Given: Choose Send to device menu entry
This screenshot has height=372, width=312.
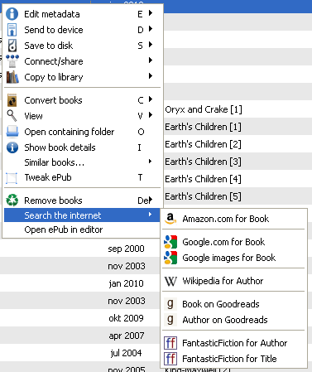Looking at the screenshot, I should tap(82, 30).
